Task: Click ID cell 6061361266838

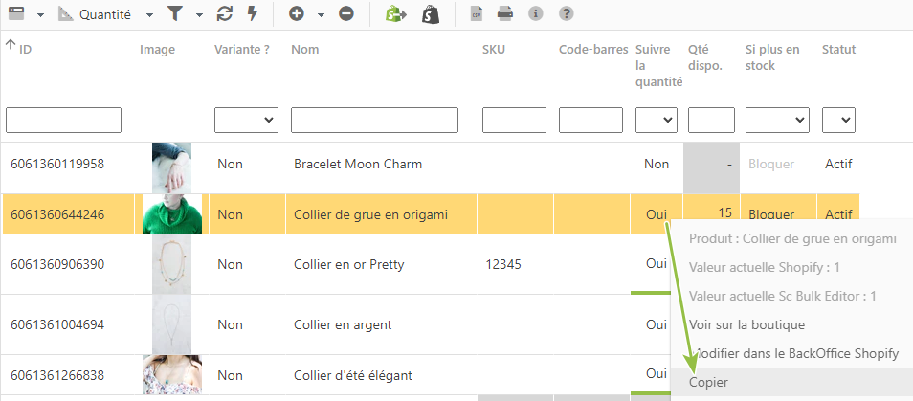Action: [57, 375]
